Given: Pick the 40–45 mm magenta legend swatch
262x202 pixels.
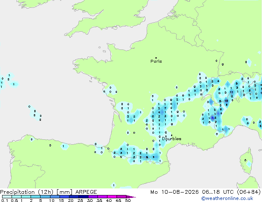Looking at the screenshot, I should (x=112, y=197).
